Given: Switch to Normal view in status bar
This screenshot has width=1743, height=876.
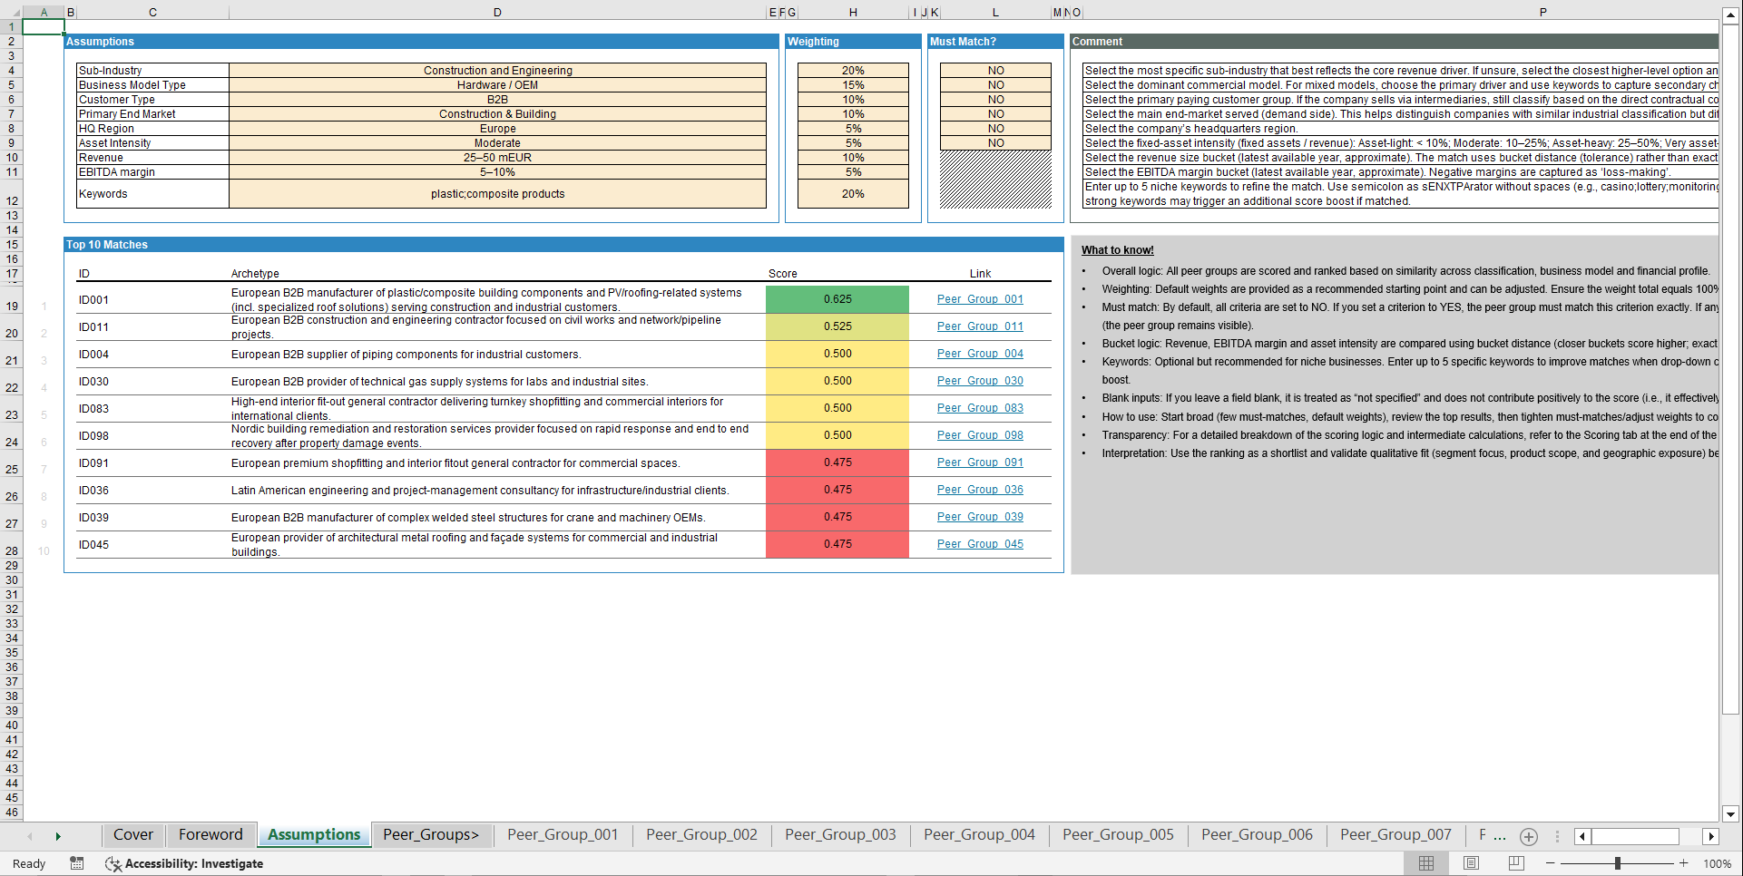Looking at the screenshot, I should (1425, 863).
